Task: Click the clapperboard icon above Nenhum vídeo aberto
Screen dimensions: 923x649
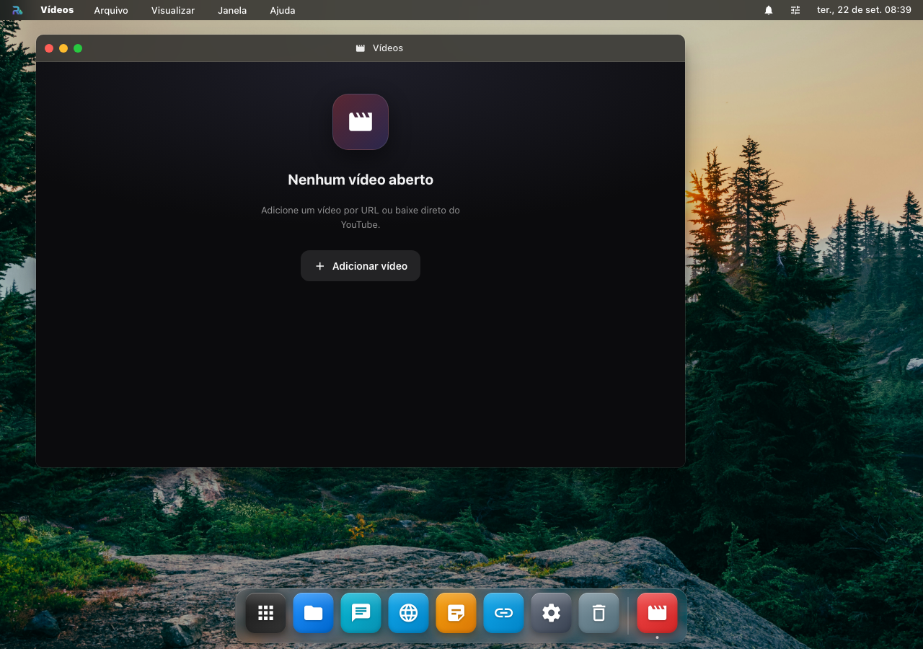Action: pyautogui.click(x=361, y=122)
